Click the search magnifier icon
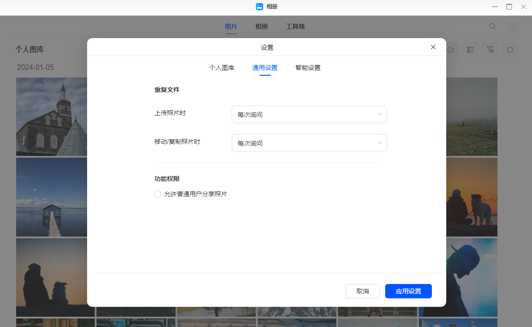 [x=492, y=26]
